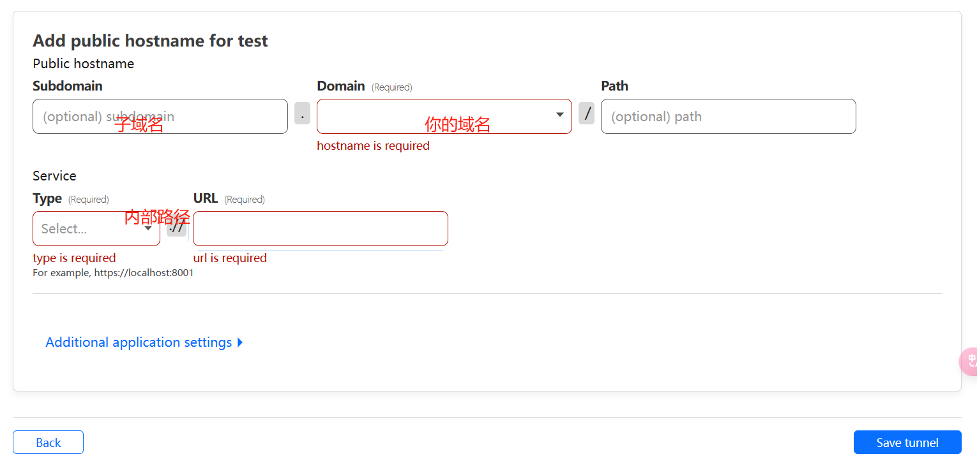
Task: Click the optional path input field
Action: tap(728, 116)
